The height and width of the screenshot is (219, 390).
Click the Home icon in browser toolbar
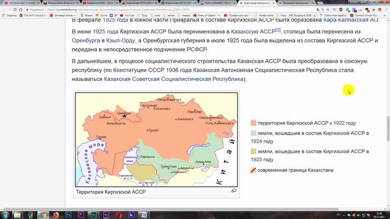[21, 10]
